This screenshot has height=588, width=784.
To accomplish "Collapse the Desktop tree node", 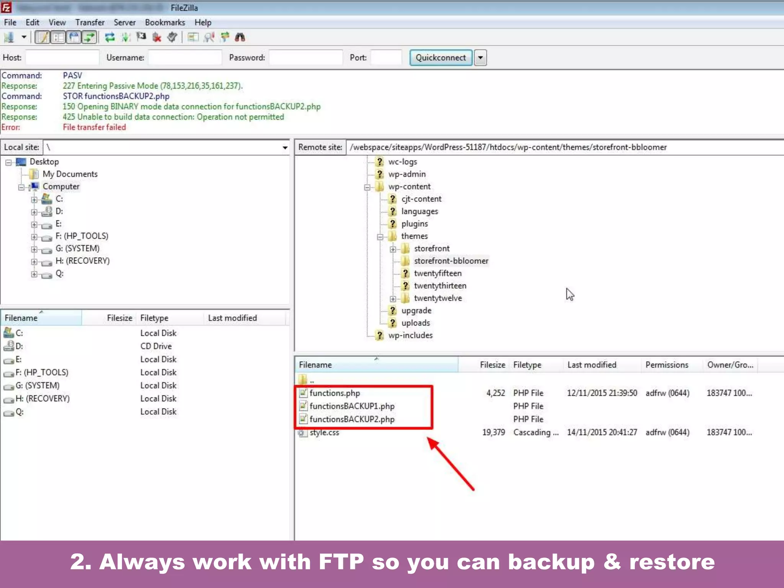I will [x=8, y=162].
